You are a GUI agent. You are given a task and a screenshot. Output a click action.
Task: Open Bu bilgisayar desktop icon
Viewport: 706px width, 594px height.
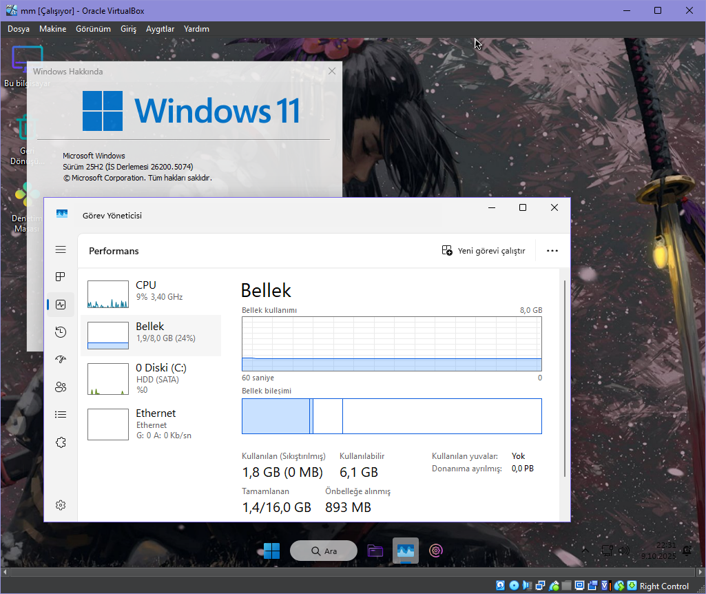click(27, 66)
